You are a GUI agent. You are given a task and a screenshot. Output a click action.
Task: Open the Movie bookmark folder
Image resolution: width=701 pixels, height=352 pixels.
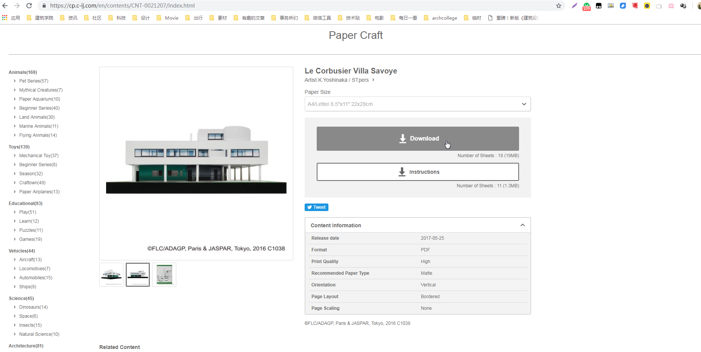[x=168, y=18]
